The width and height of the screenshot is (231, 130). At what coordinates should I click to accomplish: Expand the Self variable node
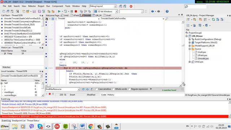pyautogui.click(x=1, y=83)
